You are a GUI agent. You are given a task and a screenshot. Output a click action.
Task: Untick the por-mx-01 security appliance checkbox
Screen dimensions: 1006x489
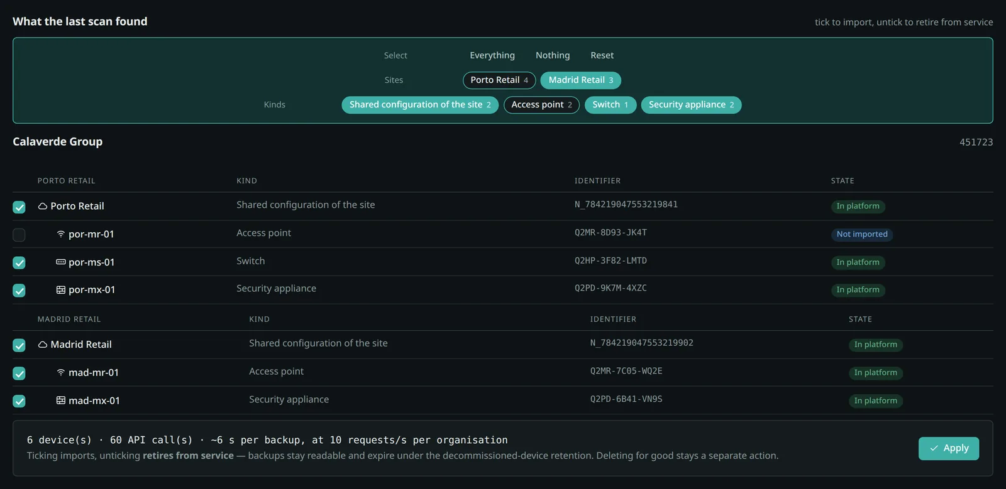point(19,291)
